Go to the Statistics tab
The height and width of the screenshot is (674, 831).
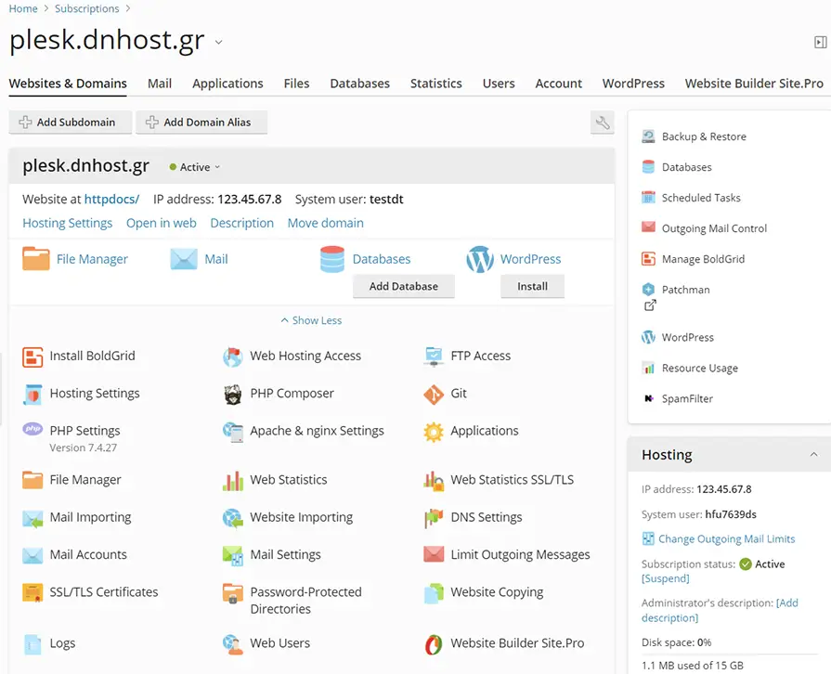436,84
